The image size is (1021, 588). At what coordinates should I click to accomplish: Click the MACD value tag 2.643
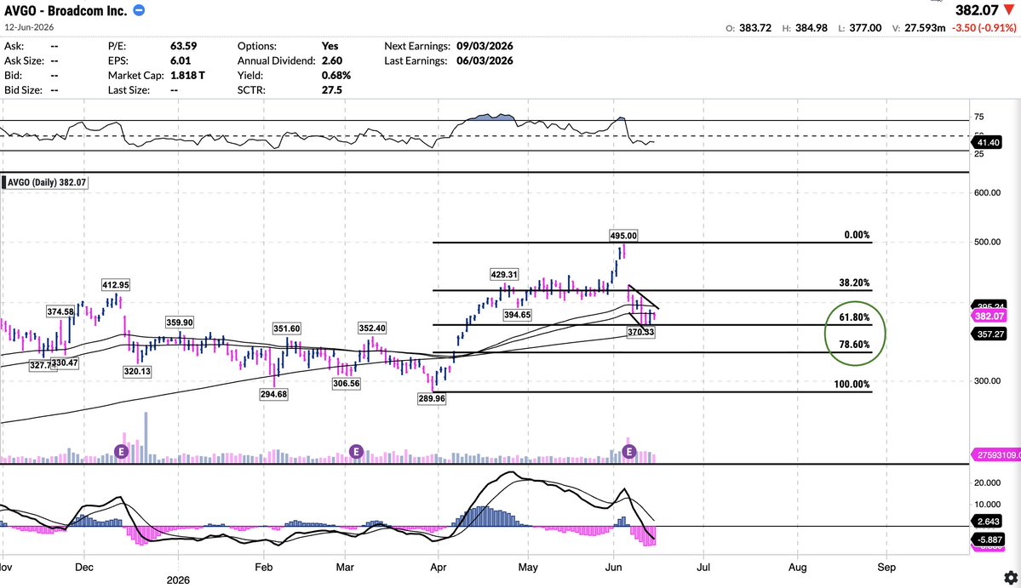(987, 522)
